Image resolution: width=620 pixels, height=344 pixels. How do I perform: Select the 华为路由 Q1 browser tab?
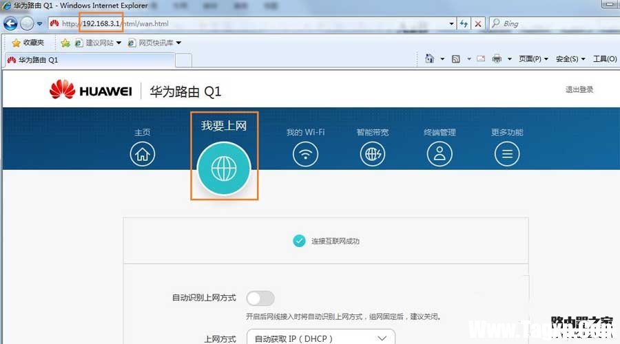click(90, 60)
